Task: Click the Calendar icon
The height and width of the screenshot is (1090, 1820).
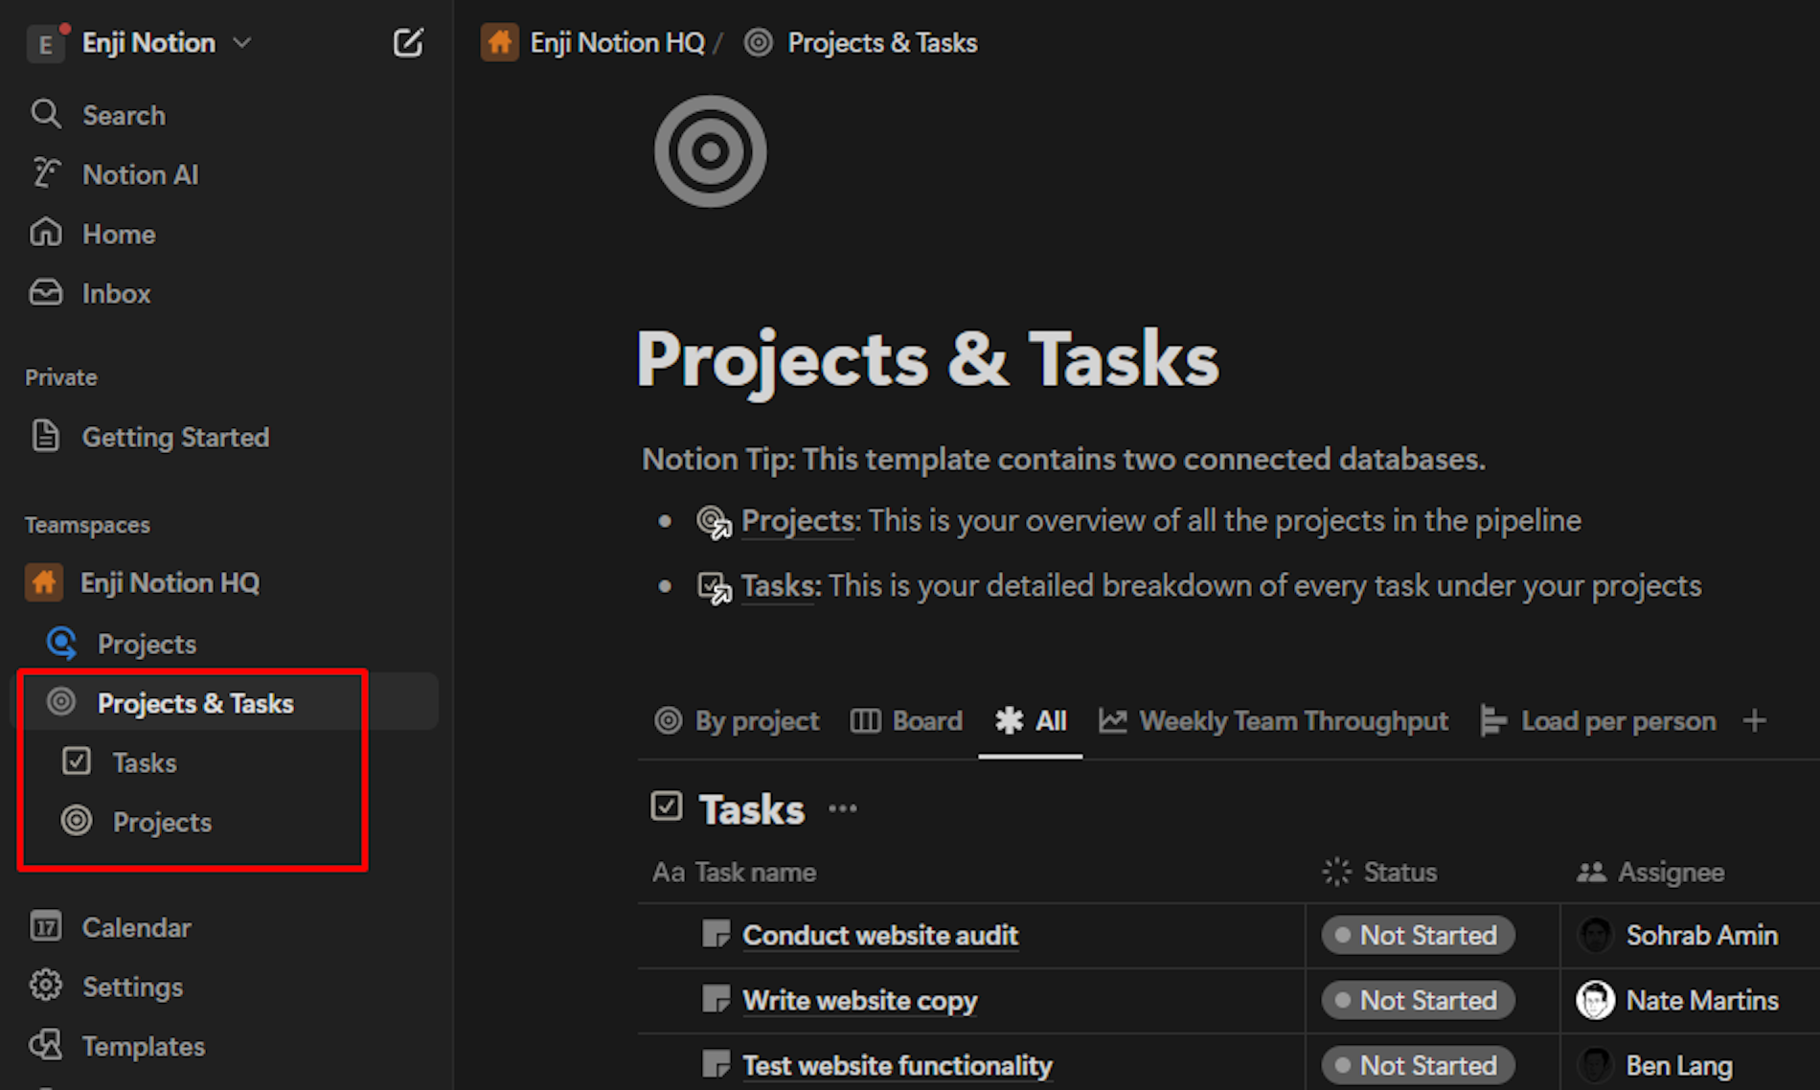Action: tap(45, 926)
